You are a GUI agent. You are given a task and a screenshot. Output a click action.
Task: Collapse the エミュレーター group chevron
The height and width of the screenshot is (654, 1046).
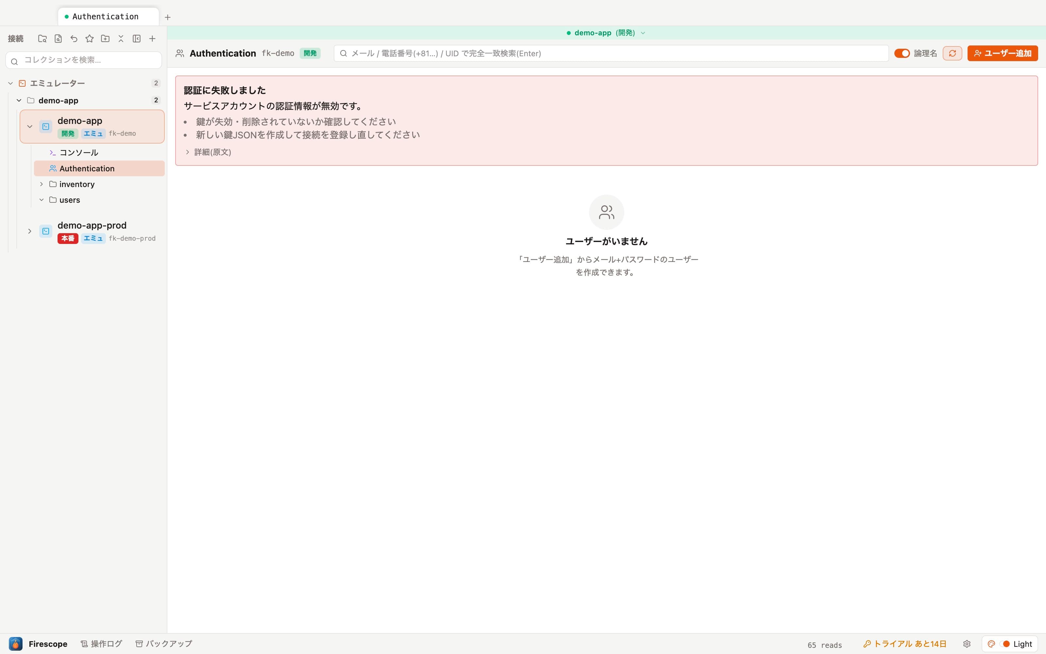(x=10, y=83)
